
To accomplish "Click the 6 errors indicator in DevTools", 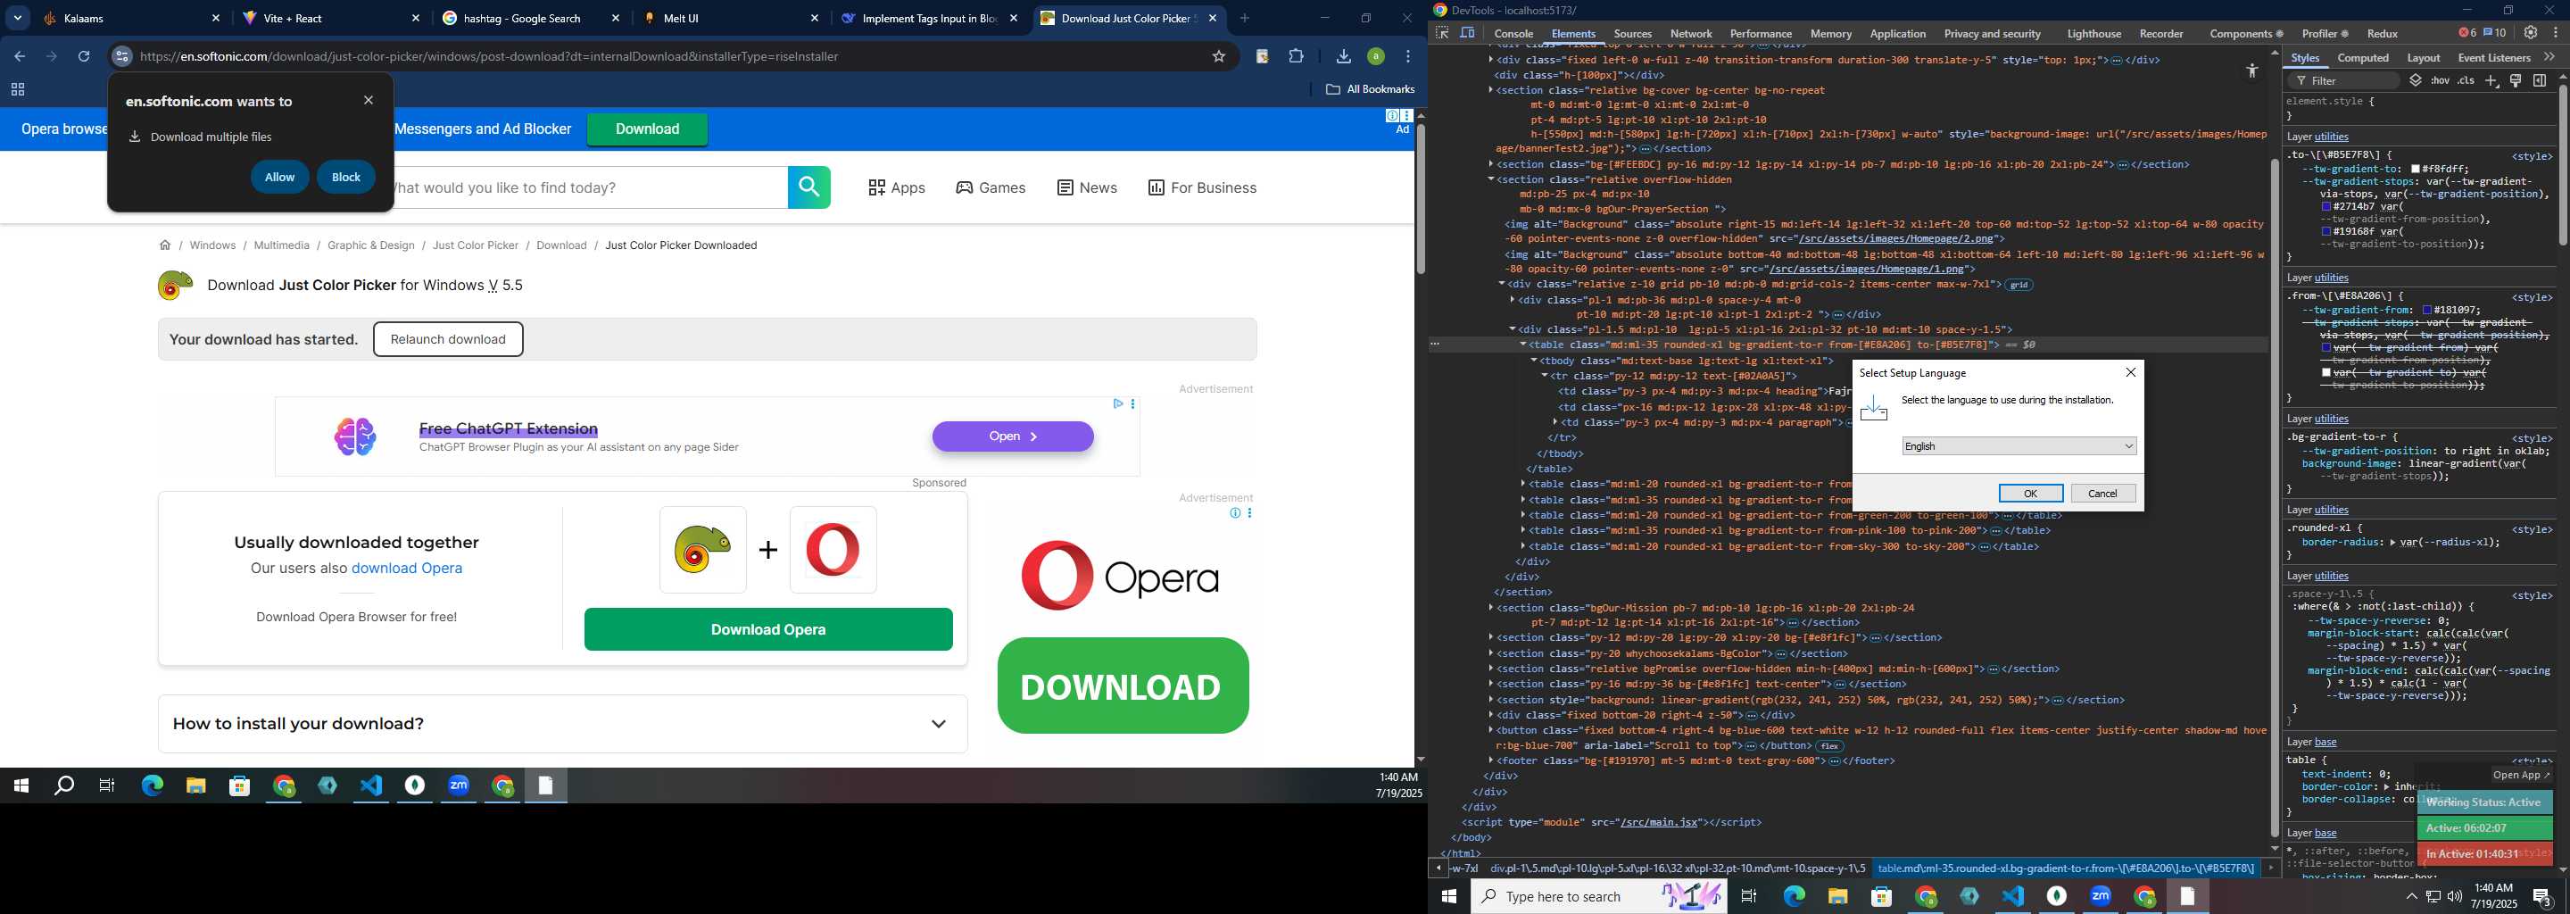I will tap(2467, 33).
